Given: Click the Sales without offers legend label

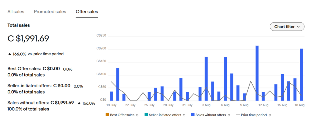Looking at the screenshot, I should pos(211,115).
